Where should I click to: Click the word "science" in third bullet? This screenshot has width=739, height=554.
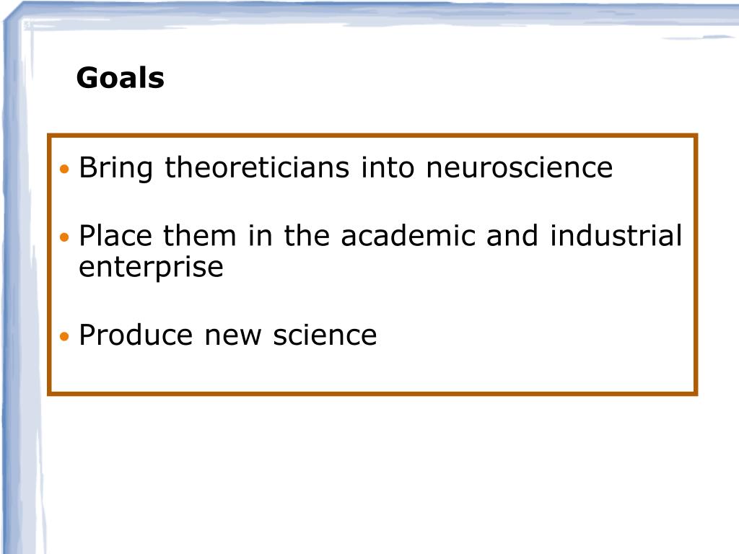click(325, 335)
